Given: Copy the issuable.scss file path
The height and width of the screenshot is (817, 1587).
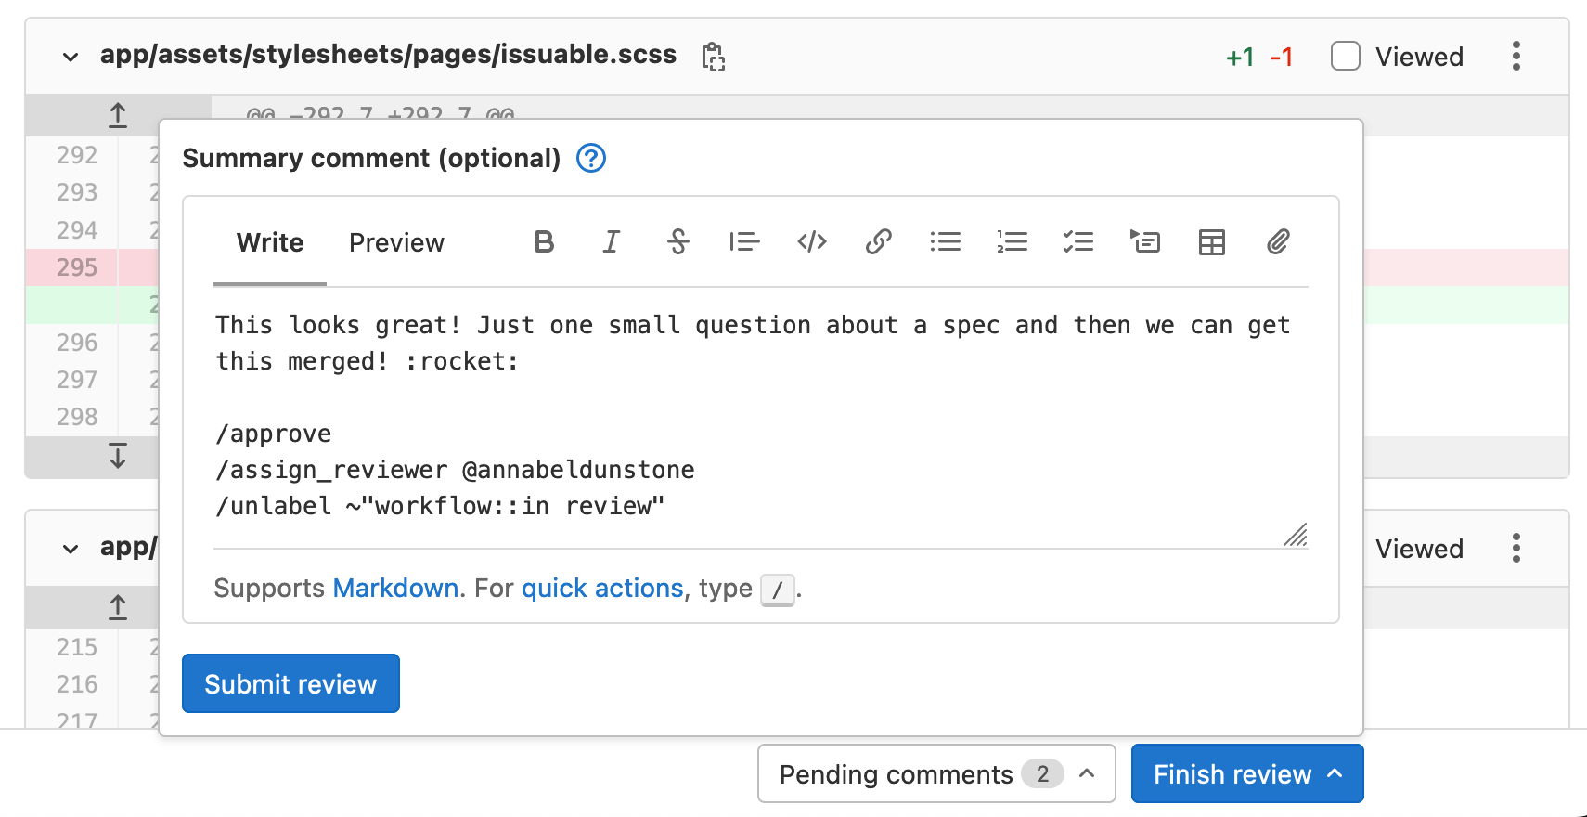Looking at the screenshot, I should coord(712,56).
